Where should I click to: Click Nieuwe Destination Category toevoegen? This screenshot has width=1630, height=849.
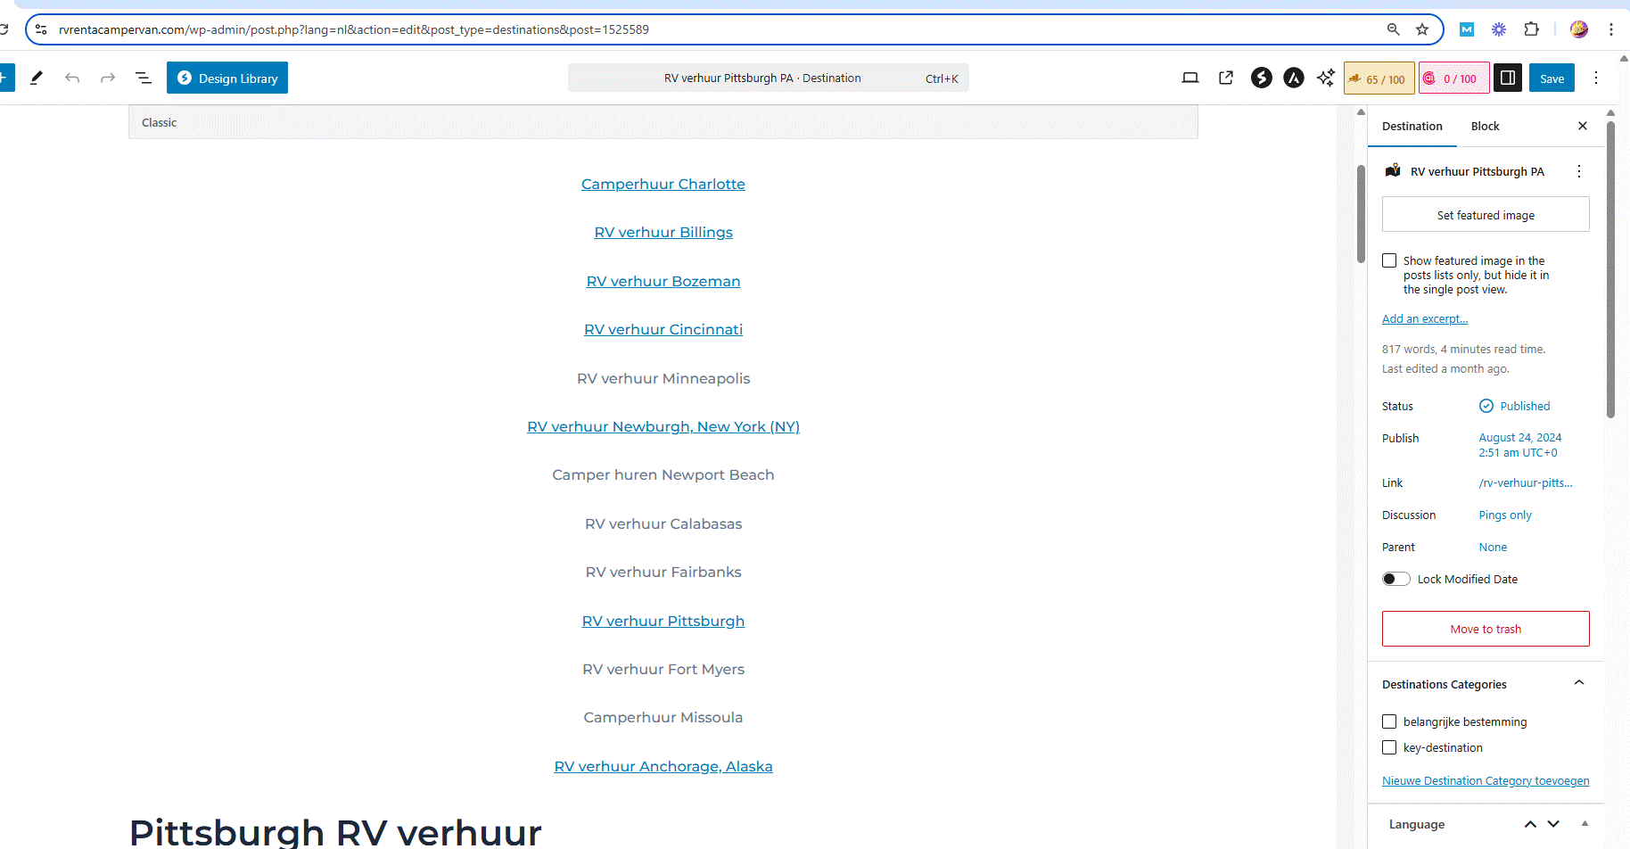1486,780
